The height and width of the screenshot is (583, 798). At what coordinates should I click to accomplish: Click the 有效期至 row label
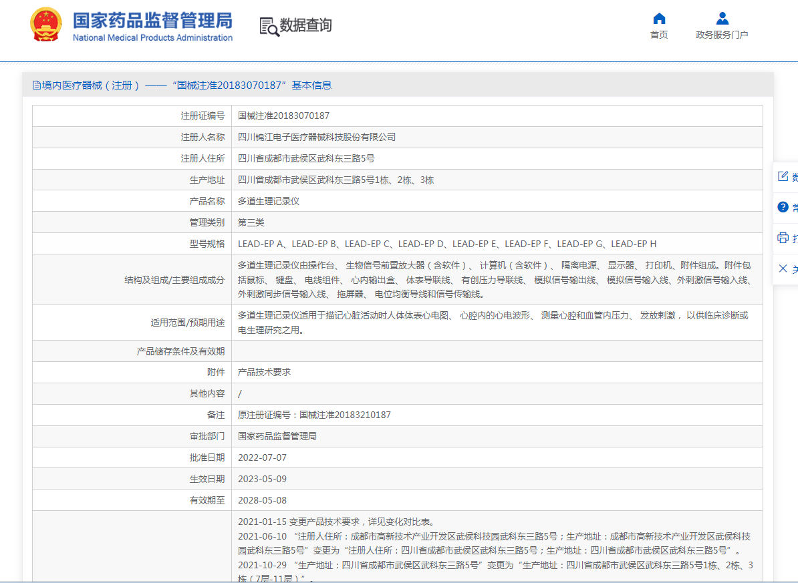click(x=207, y=500)
